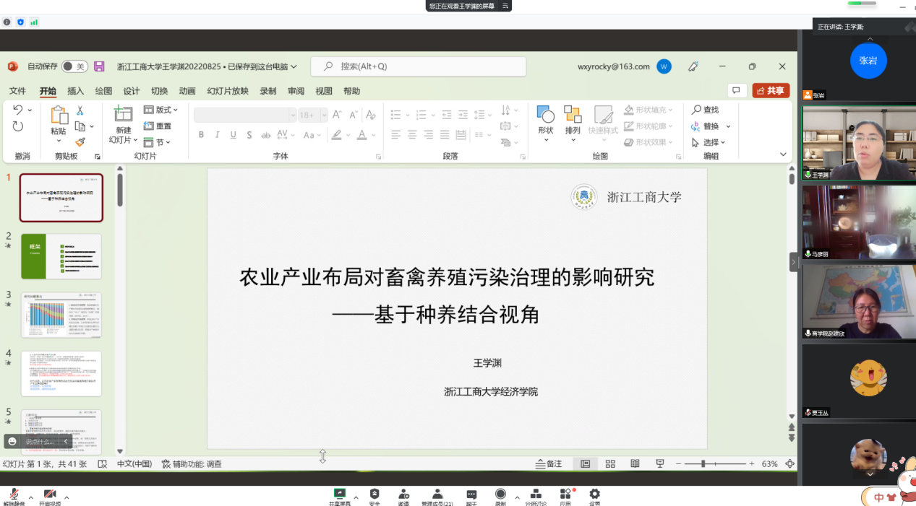
Task: Click the 共享 (Share) button
Action: [x=771, y=91]
